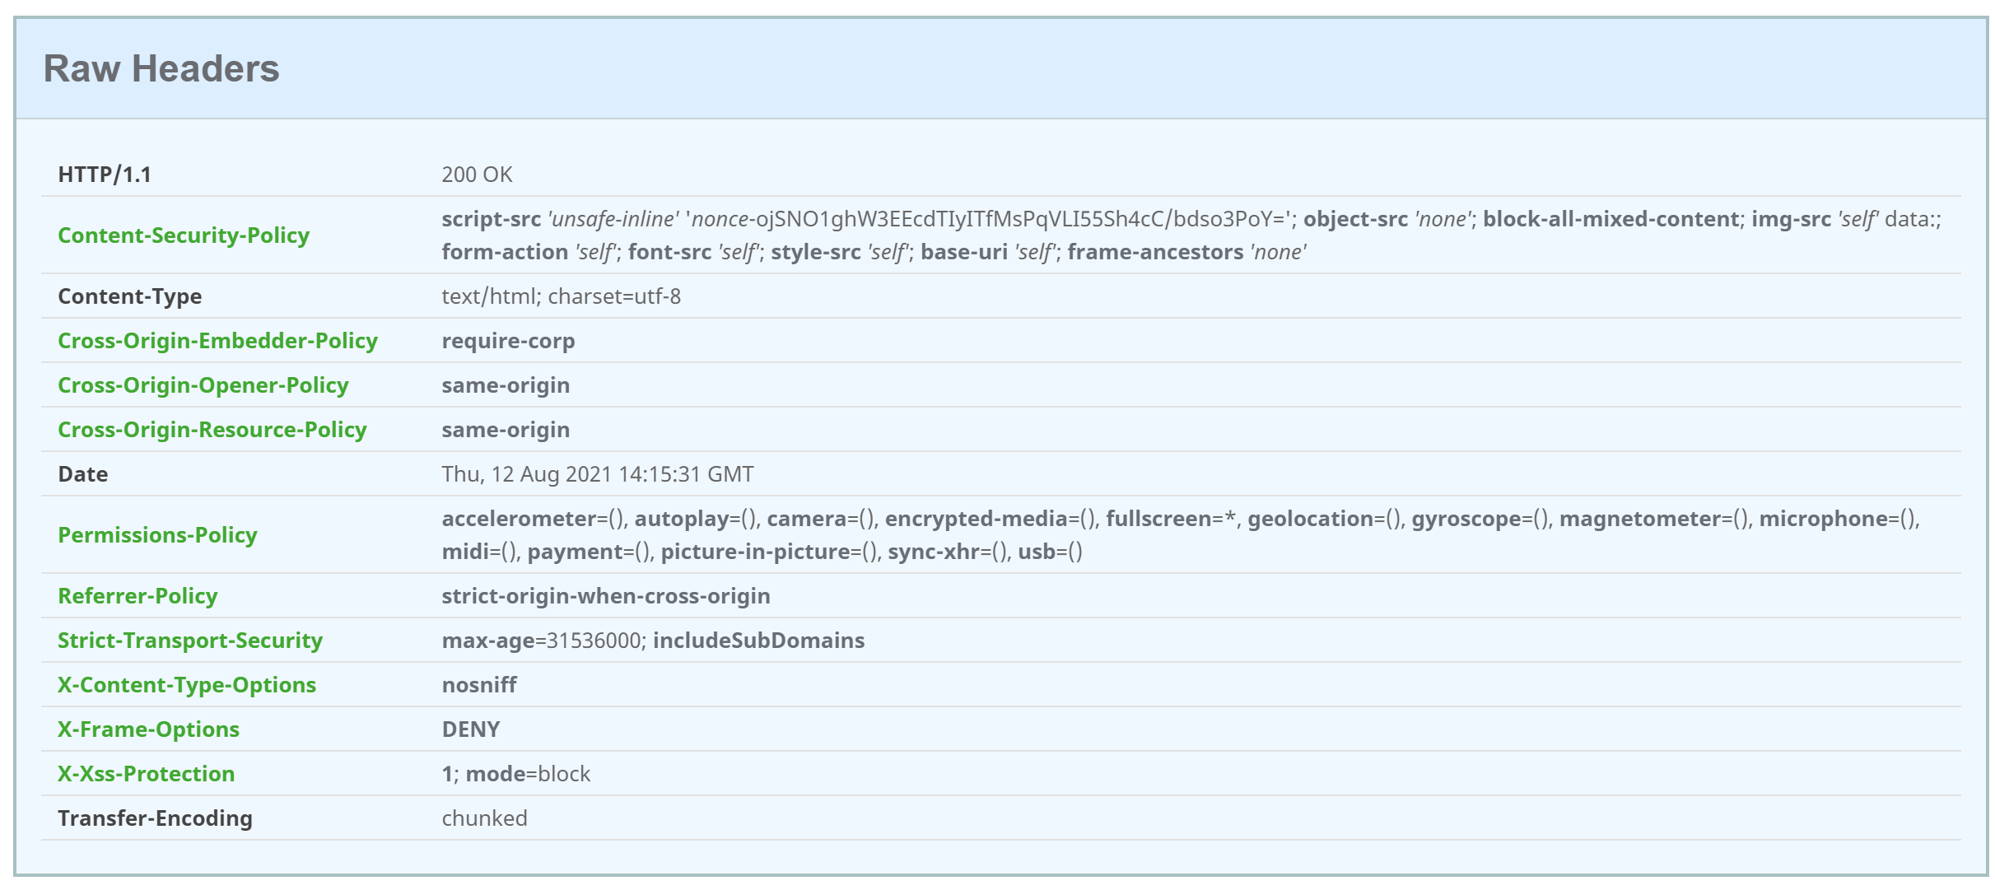
Task: Open the Cross-Origin-Opener-Policy link
Action: (x=203, y=385)
